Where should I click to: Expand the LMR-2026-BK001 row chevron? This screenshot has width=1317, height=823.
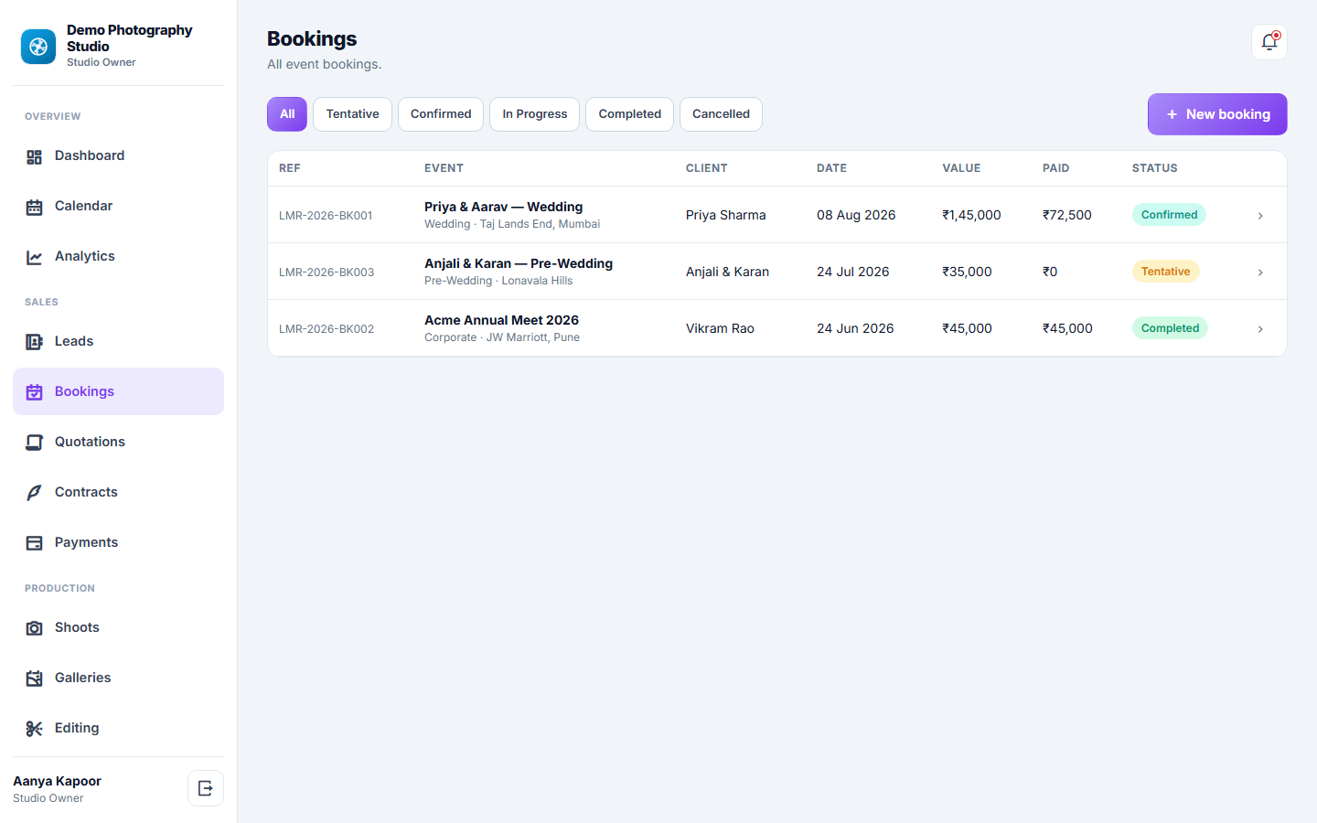(x=1260, y=216)
